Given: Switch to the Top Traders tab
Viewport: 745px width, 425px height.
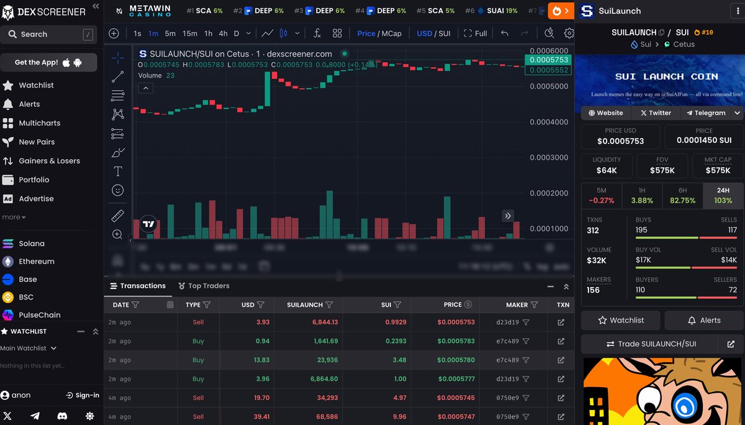Looking at the screenshot, I should pyautogui.click(x=204, y=286).
